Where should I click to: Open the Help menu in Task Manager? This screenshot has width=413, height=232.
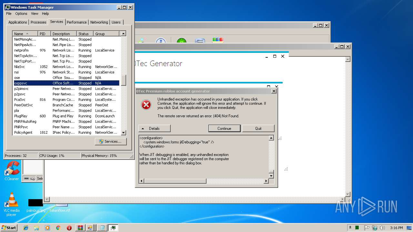[x=45, y=14]
